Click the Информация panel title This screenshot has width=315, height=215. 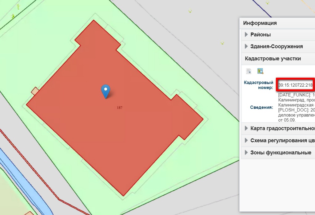(x=260, y=23)
